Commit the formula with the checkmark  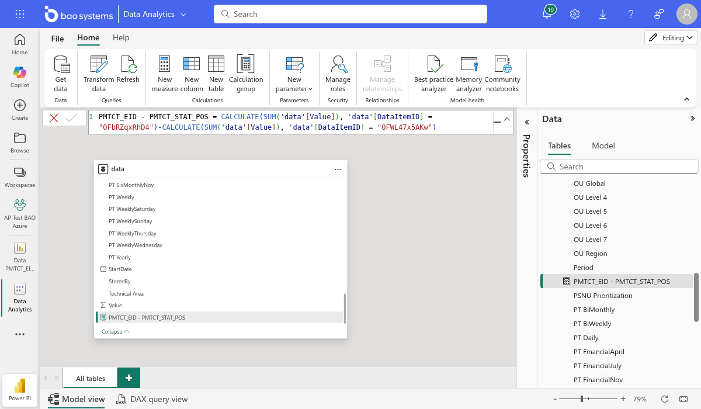click(x=71, y=118)
